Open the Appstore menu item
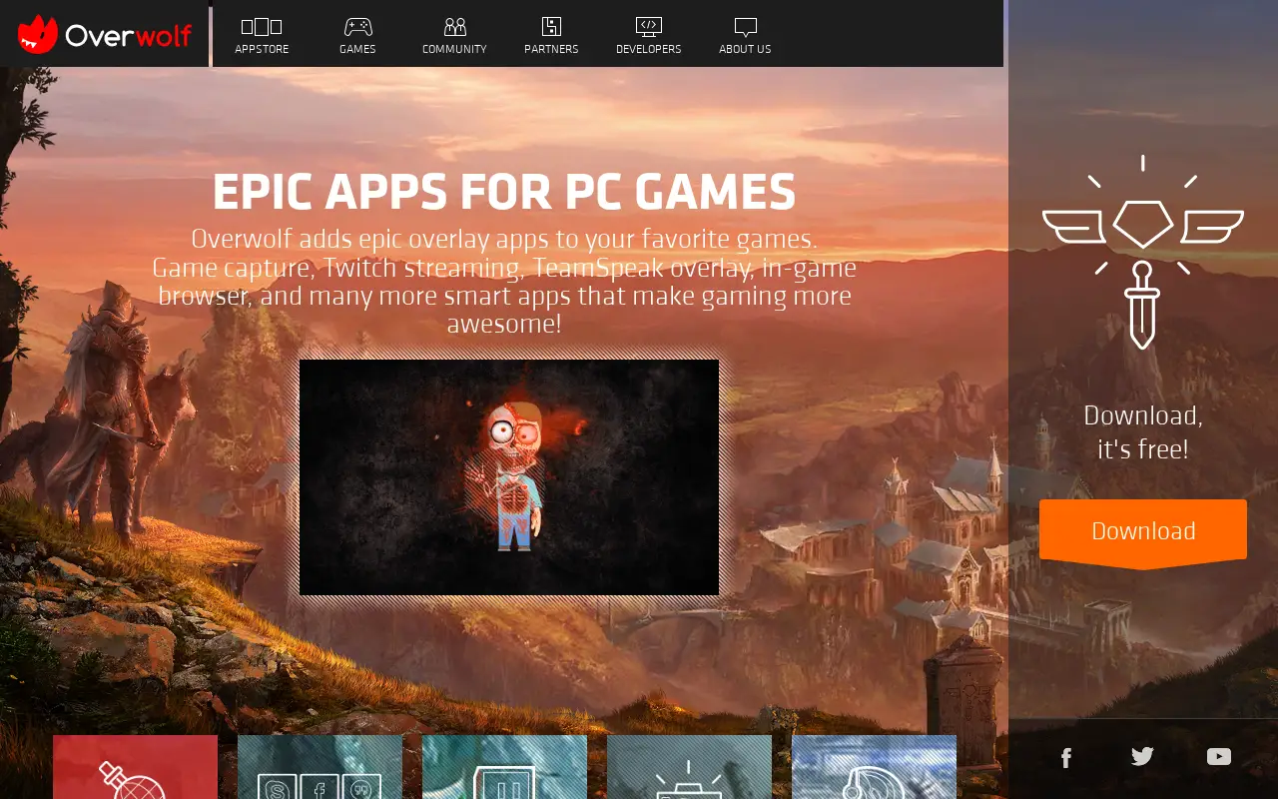The width and height of the screenshot is (1278, 799). [x=262, y=36]
